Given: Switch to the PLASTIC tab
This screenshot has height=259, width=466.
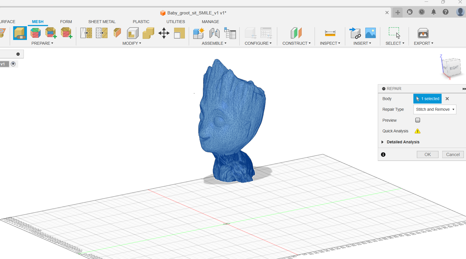Looking at the screenshot, I should pos(141,22).
